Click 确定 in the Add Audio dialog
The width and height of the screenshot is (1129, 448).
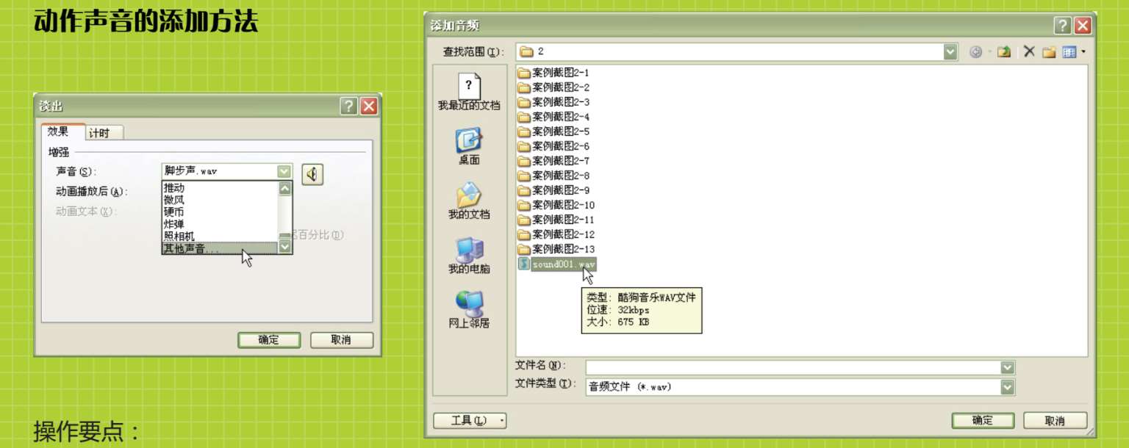click(x=983, y=421)
